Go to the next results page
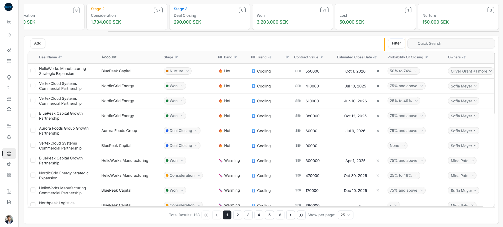Viewport: 503px width, 227px height. pyautogui.click(x=290, y=215)
